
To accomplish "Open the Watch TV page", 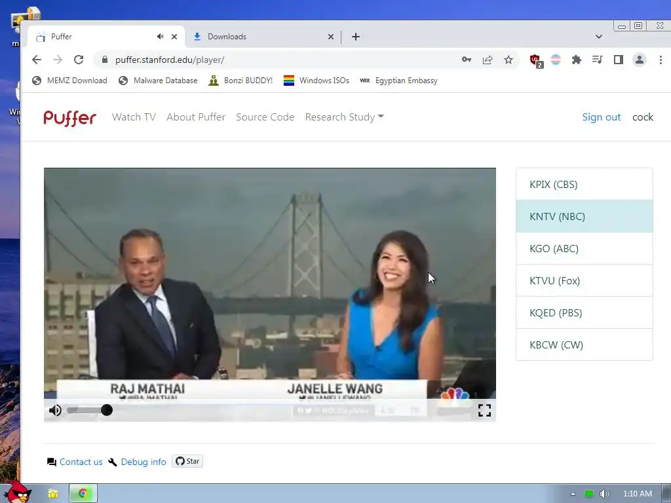I will click(134, 117).
